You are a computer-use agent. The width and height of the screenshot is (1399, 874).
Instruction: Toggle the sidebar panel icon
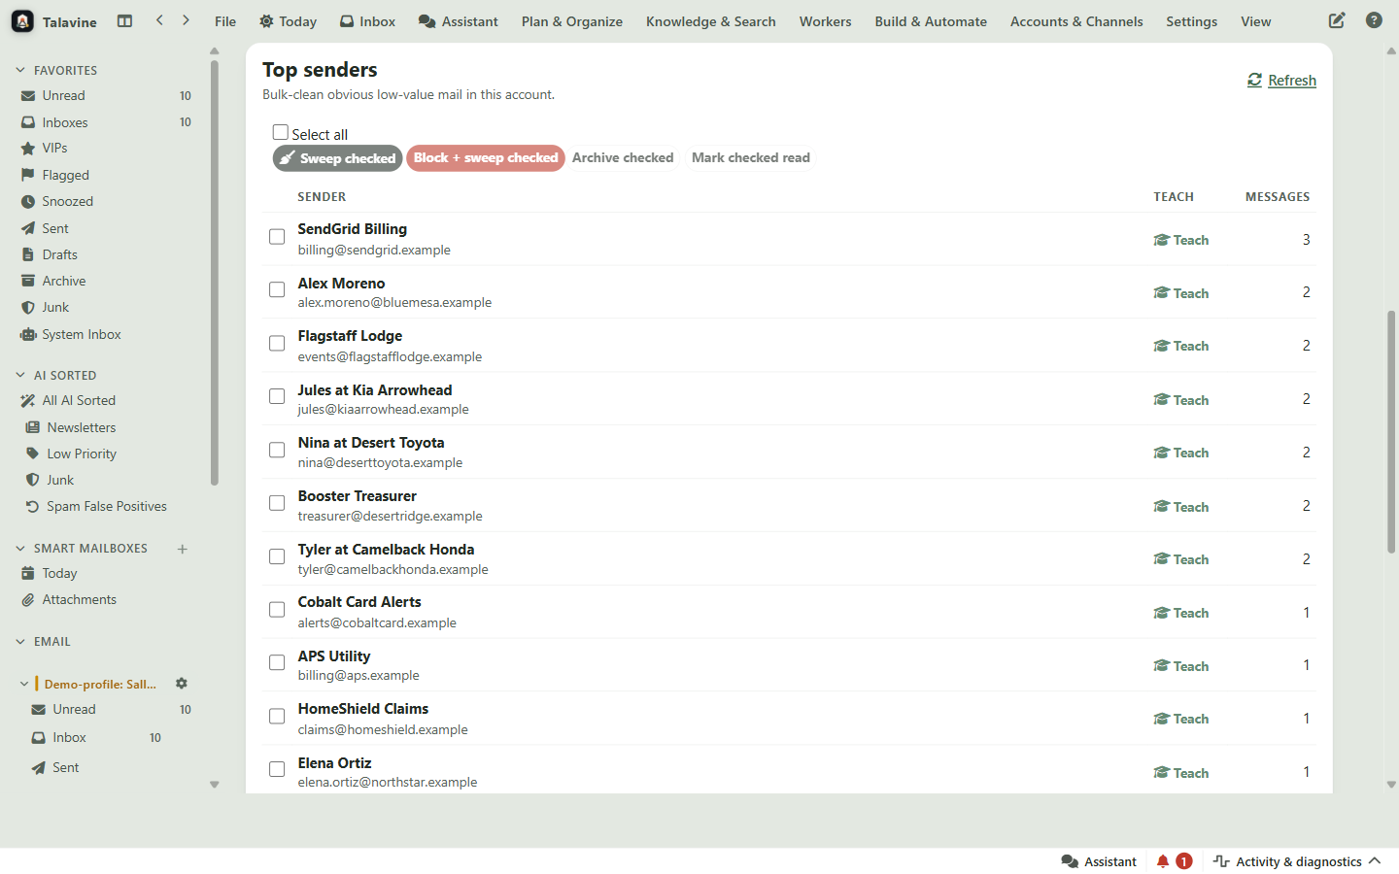click(x=124, y=20)
